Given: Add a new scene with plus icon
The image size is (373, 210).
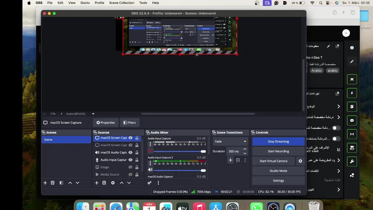Looking at the screenshot, I should (x=45, y=183).
